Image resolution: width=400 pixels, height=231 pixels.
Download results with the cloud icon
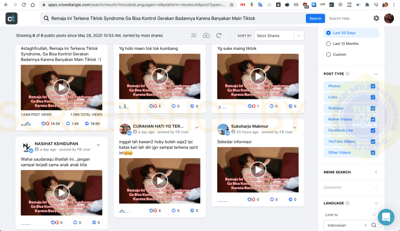coord(206,35)
